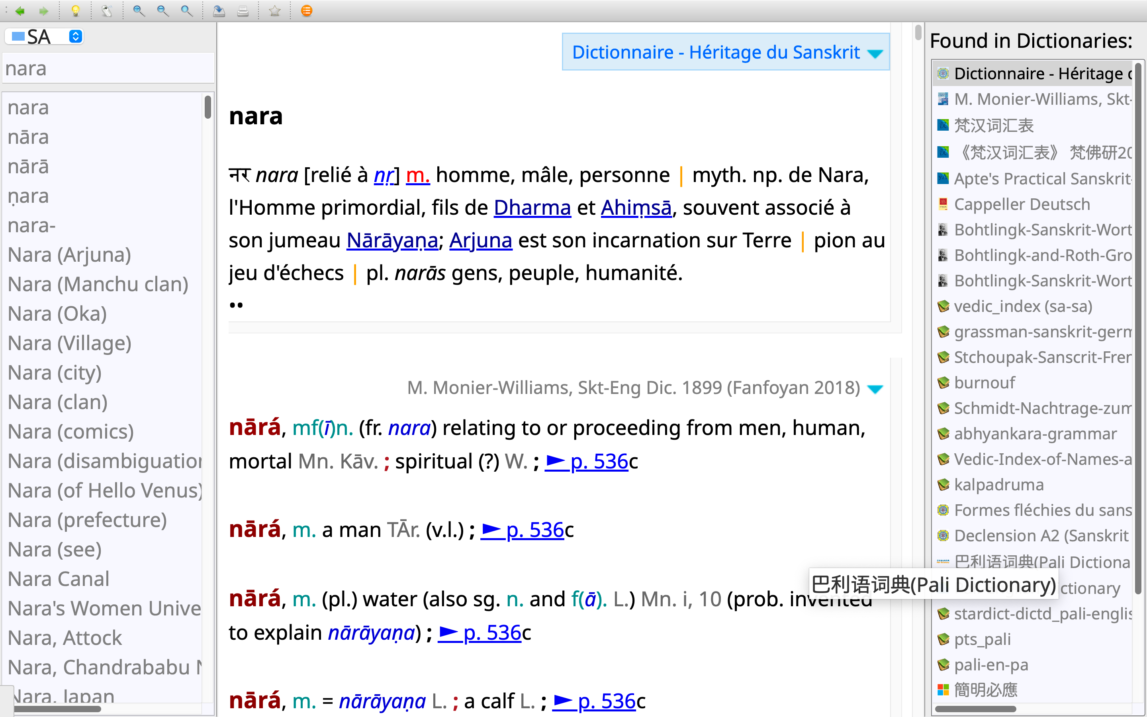Jump to pali-en-pa dictionary

pyautogui.click(x=1033, y=665)
